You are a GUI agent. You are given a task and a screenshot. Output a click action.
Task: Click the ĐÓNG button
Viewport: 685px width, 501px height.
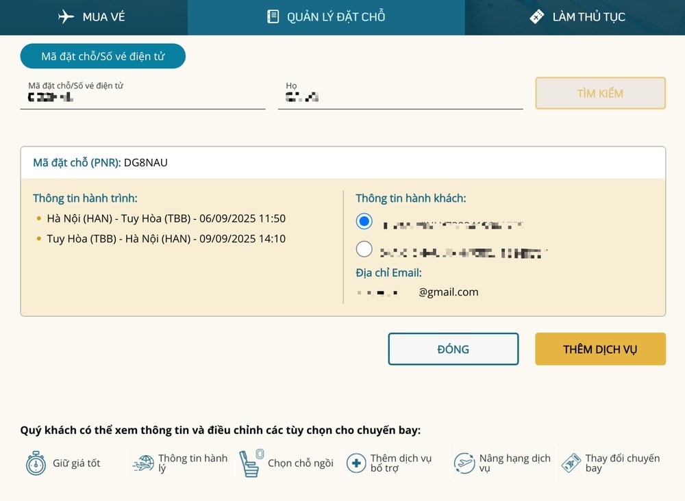pyautogui.click(x=453, y=349)
